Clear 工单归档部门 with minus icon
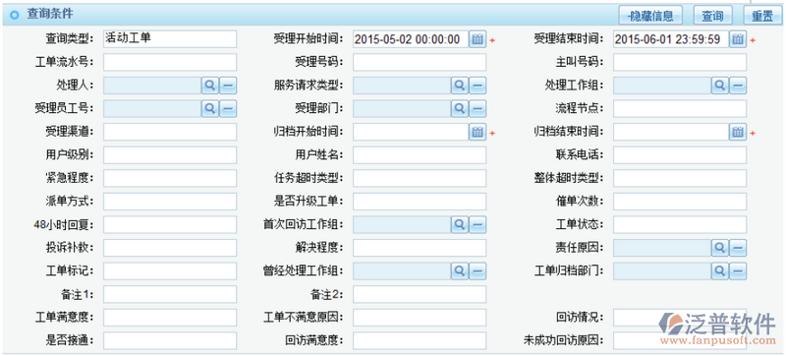This screenshot has height=356, width=786. click(738, 271)
